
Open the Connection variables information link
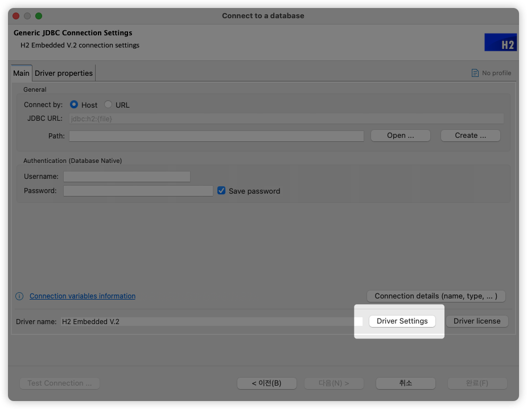pos(83,296)
